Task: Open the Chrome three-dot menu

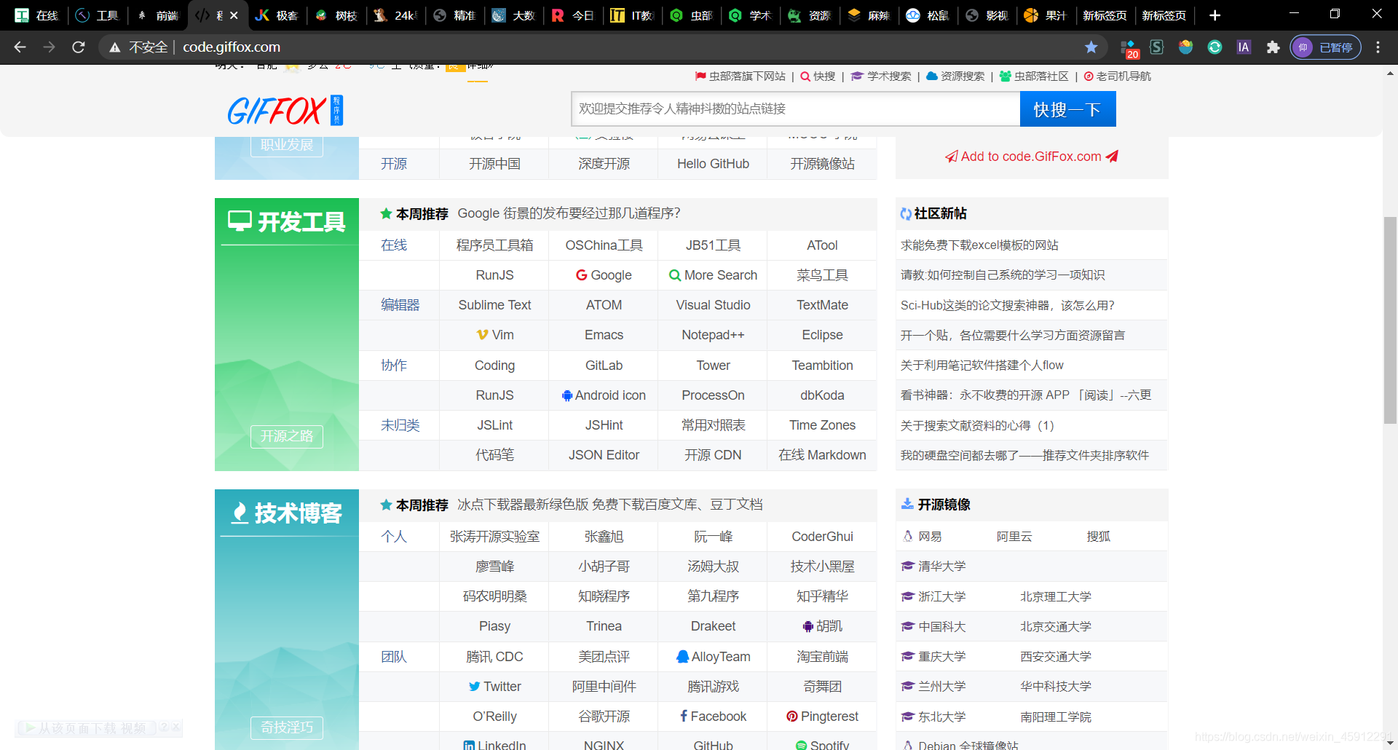Action: point(1378,47)
